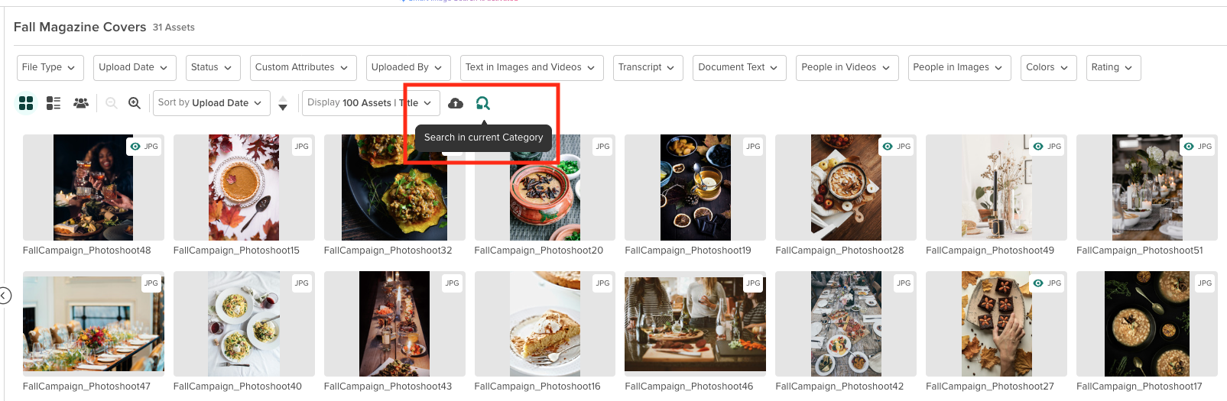Image resolution: width=1227 pixels, height=401 pixels.
Task: Click the cloud upload icon
Action: (456, 103)
